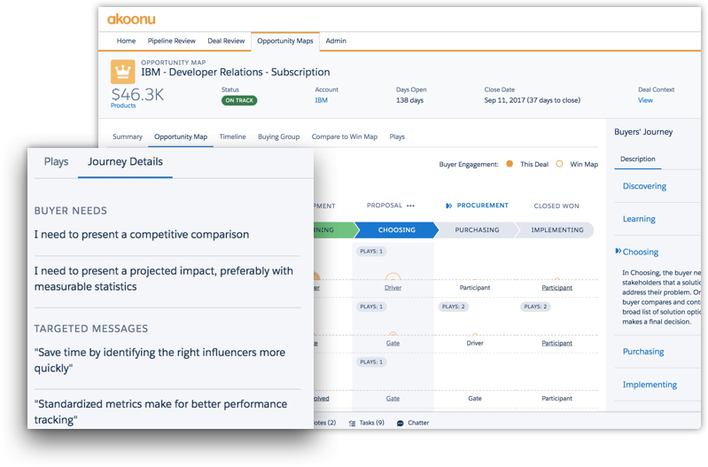Click the orange This Deal legend dot
The image size is (708, 467).
[x=510, y=164]
